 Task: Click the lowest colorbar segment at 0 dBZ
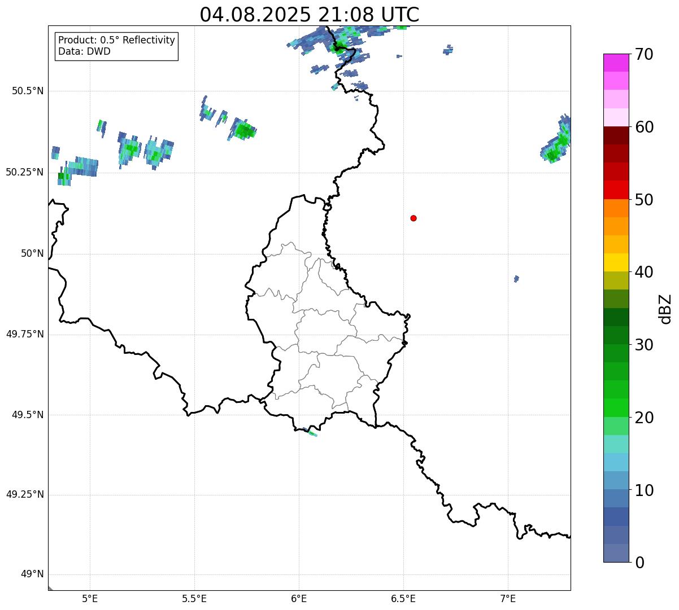point(616,553)
